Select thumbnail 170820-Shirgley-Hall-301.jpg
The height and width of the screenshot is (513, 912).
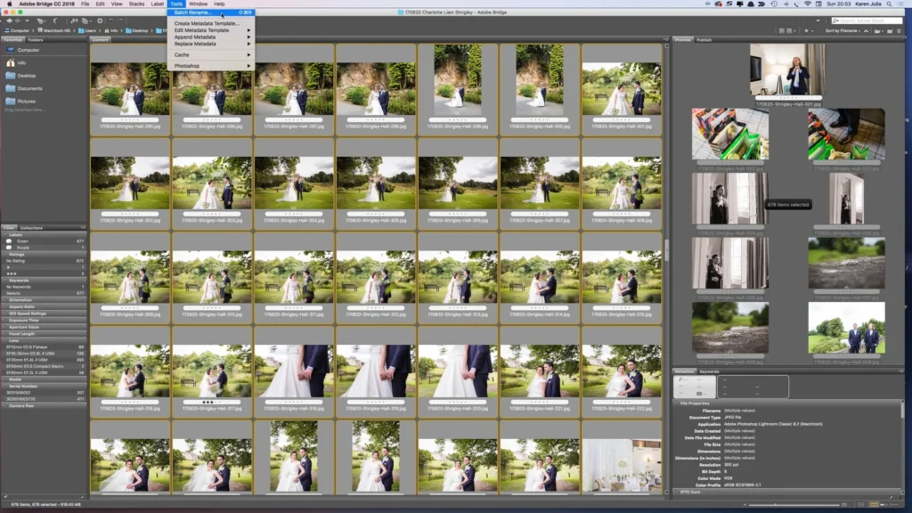(x=621, y=89)
